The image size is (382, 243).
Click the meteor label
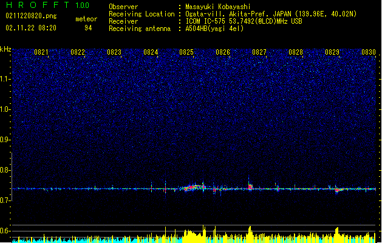(x=86, y=19)
